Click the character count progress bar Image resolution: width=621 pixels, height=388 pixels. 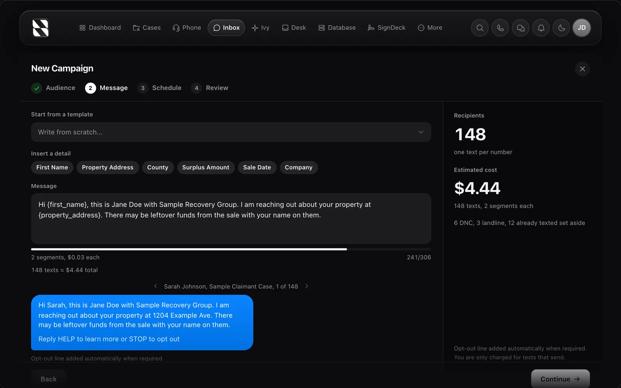(231, 249)
